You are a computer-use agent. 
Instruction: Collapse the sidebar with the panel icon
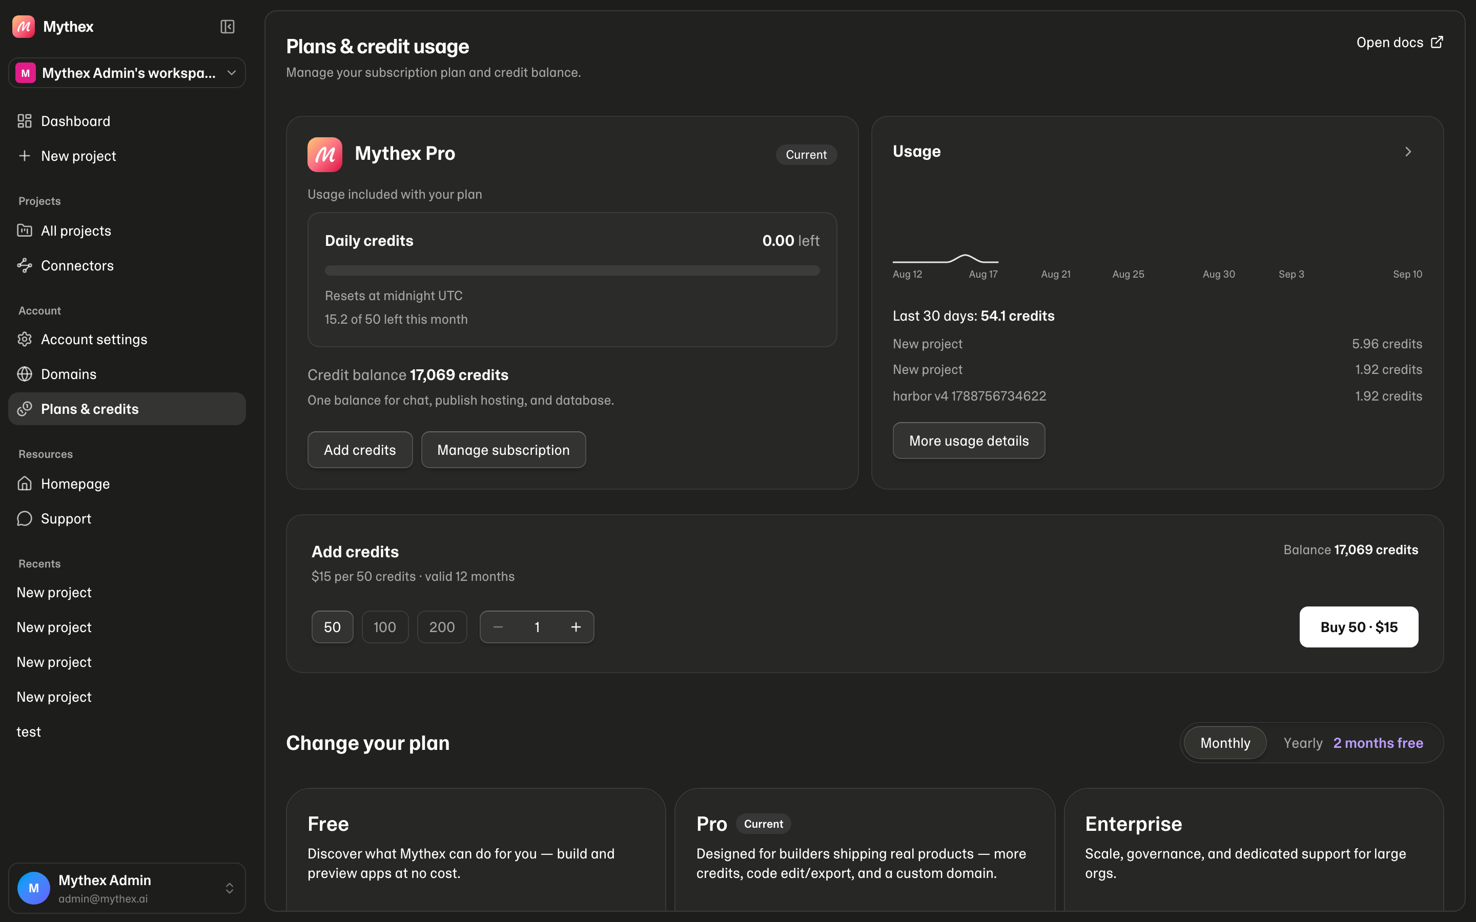click(228, 26)
